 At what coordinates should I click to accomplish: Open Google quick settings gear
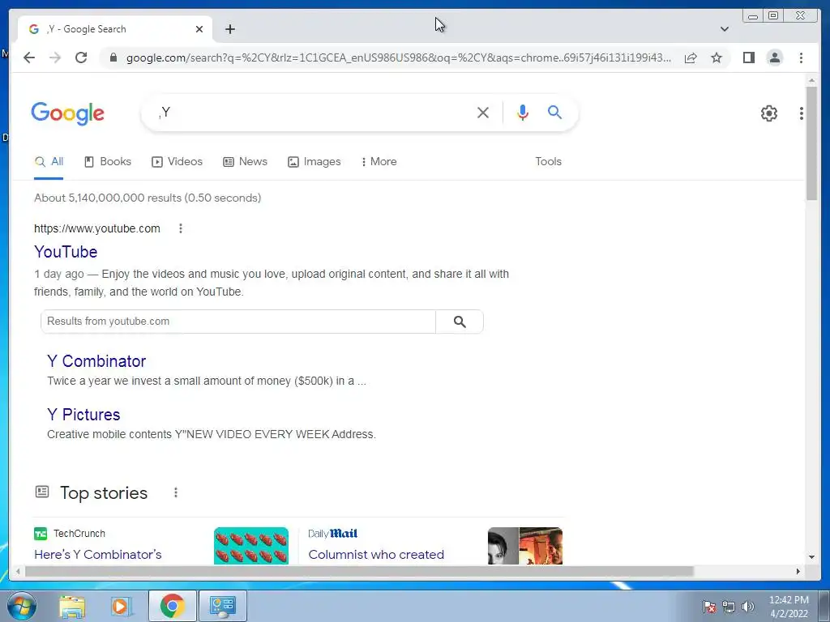(768, 113)
